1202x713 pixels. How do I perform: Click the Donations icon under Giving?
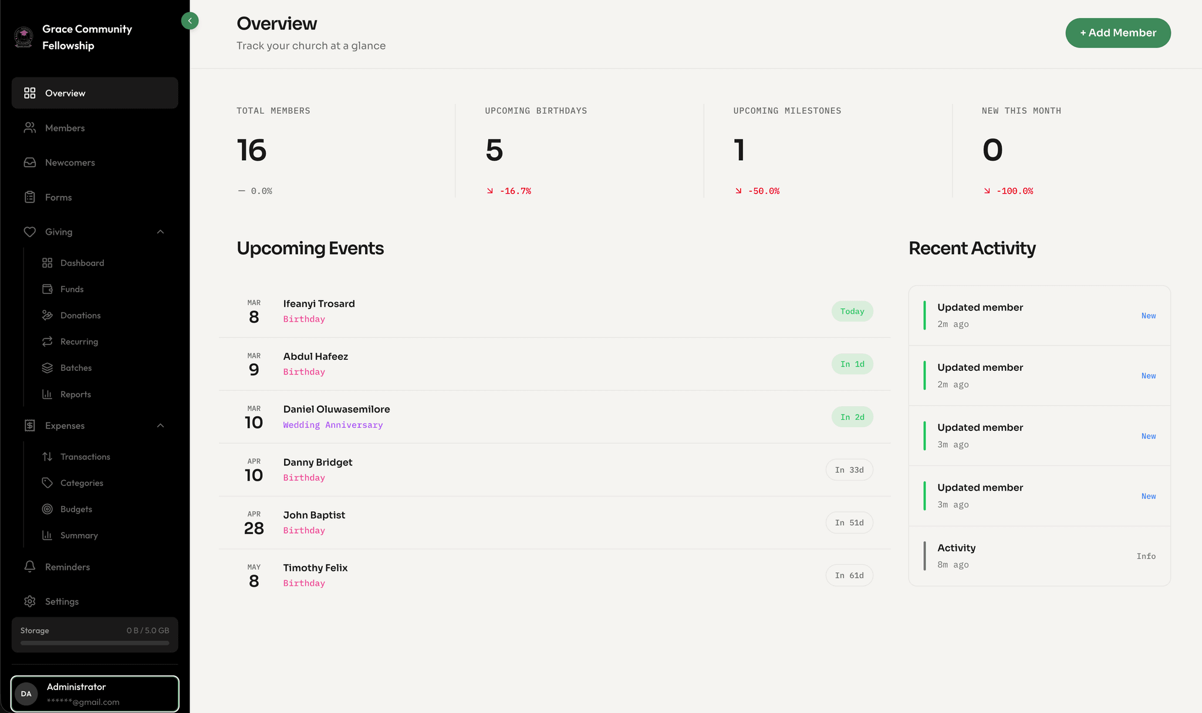tap(47, 315)
